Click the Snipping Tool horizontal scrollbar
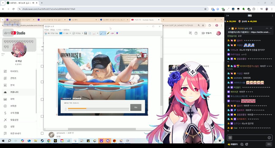 102,129
